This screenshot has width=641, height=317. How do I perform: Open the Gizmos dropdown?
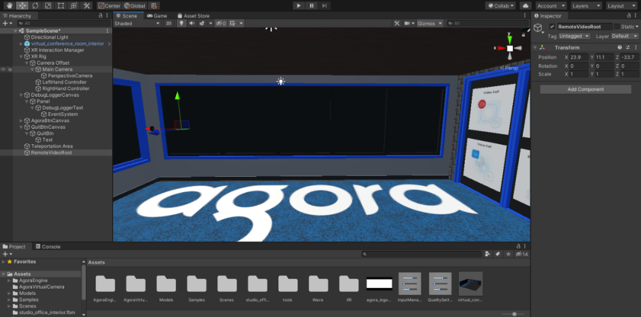(x=430, y=23)
